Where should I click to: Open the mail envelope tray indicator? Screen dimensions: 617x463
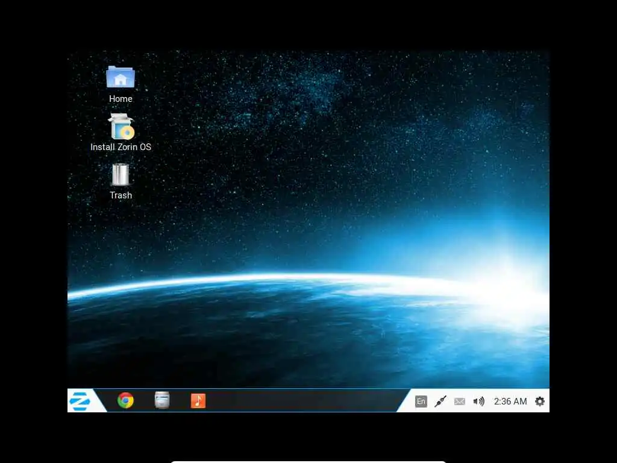point(460,402)
